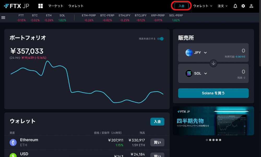Select the BTC-PERP ticker
261x157 pixels.
[107, 18]
